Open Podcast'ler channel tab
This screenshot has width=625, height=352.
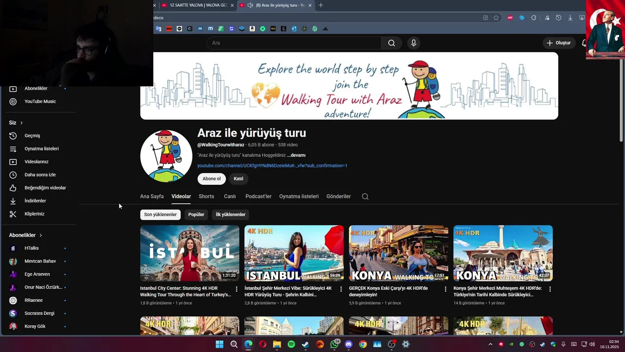(258, 197)
